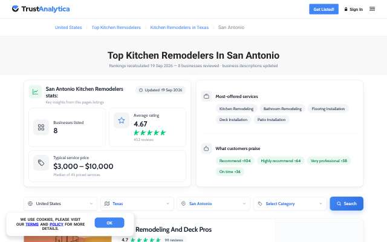Viewport: 387px width, 242px height.
Task: Click the $3,000 – $10,000 price value
Action: [x=83, y=166]
